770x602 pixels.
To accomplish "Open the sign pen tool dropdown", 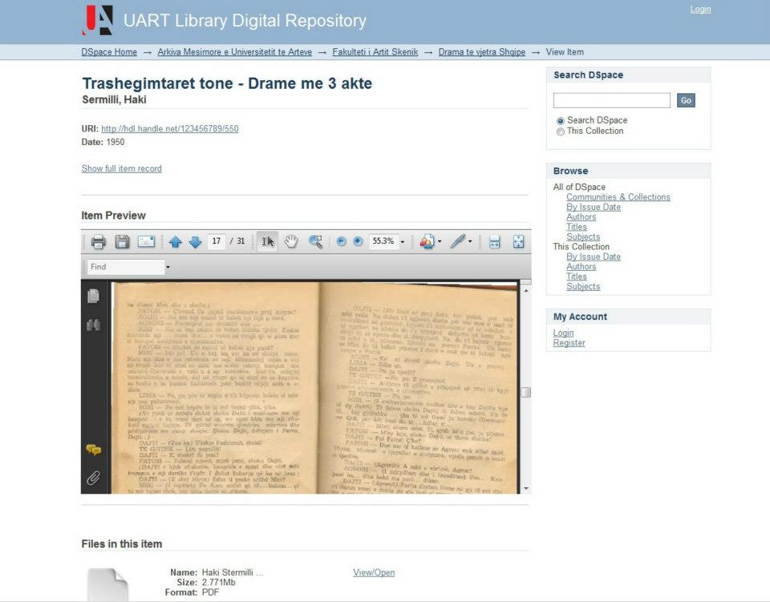I will (470, 242).
